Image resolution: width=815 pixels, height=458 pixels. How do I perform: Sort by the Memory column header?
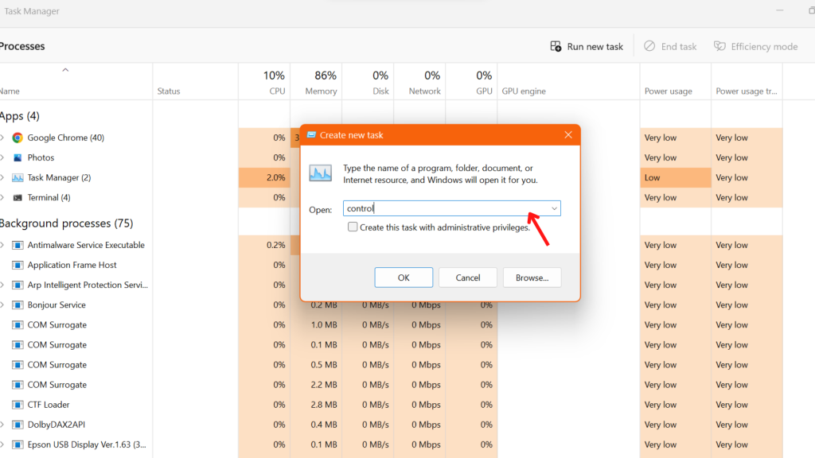pyautogui.click(x=316, y=82)
